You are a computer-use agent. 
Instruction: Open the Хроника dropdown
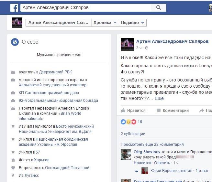tap(105, 23)
